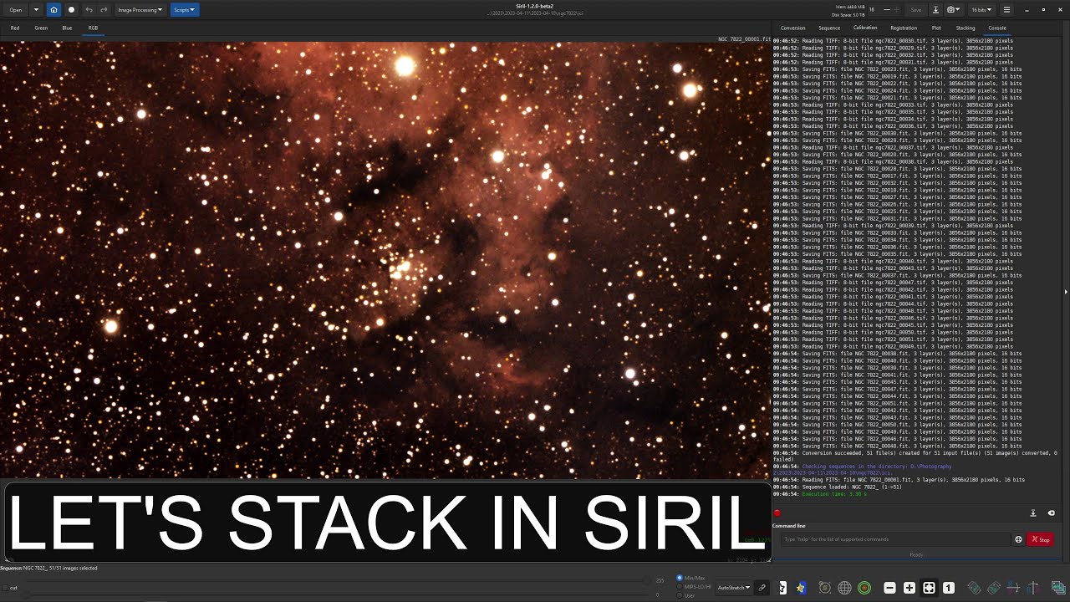The height and width of the screenshot is (602, 1070).
Task: Open the snapshot camera menu
Action: point(954,10)
